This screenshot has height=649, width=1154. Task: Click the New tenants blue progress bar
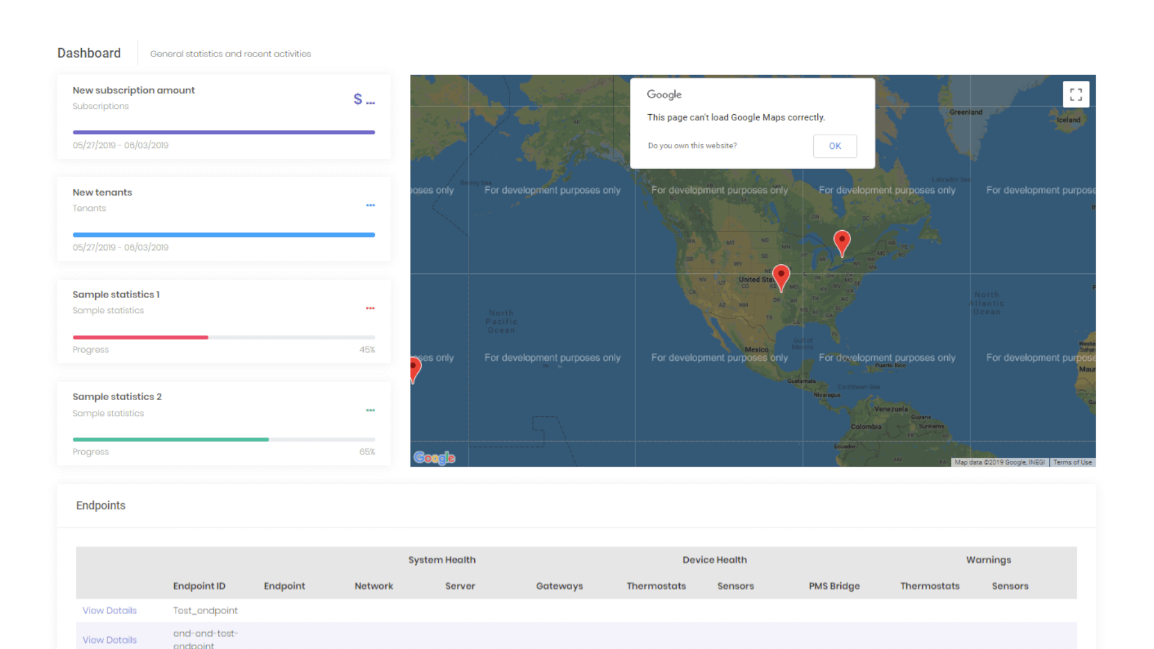(x=224, y=235)
